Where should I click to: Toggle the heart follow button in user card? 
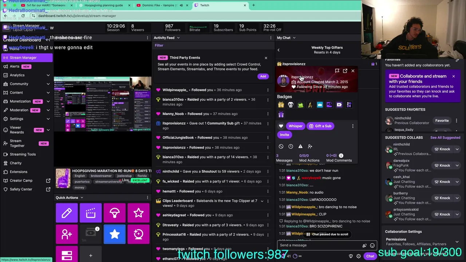pyautogui.click(x=281, y=126)
